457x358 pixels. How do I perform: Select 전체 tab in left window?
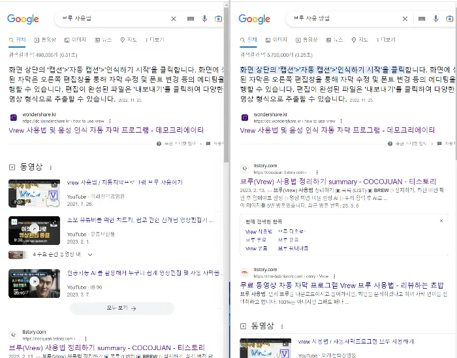17,40
